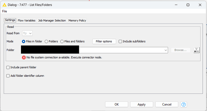This screenshot has width=207, height=111.
Task: Switch to the Flow Variables tab
Action: [26, 21]
